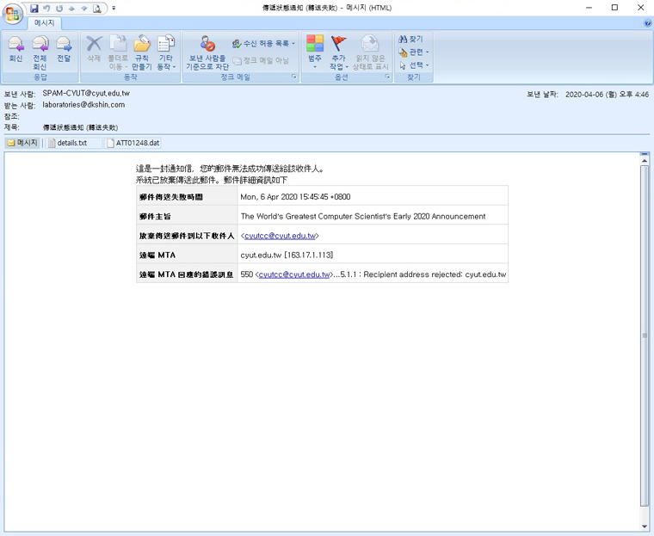Save using the quick access disk icon
Image resolution: width=654 pixels, height=536 pixels.
pyautogui.click(x=34, y=8)
